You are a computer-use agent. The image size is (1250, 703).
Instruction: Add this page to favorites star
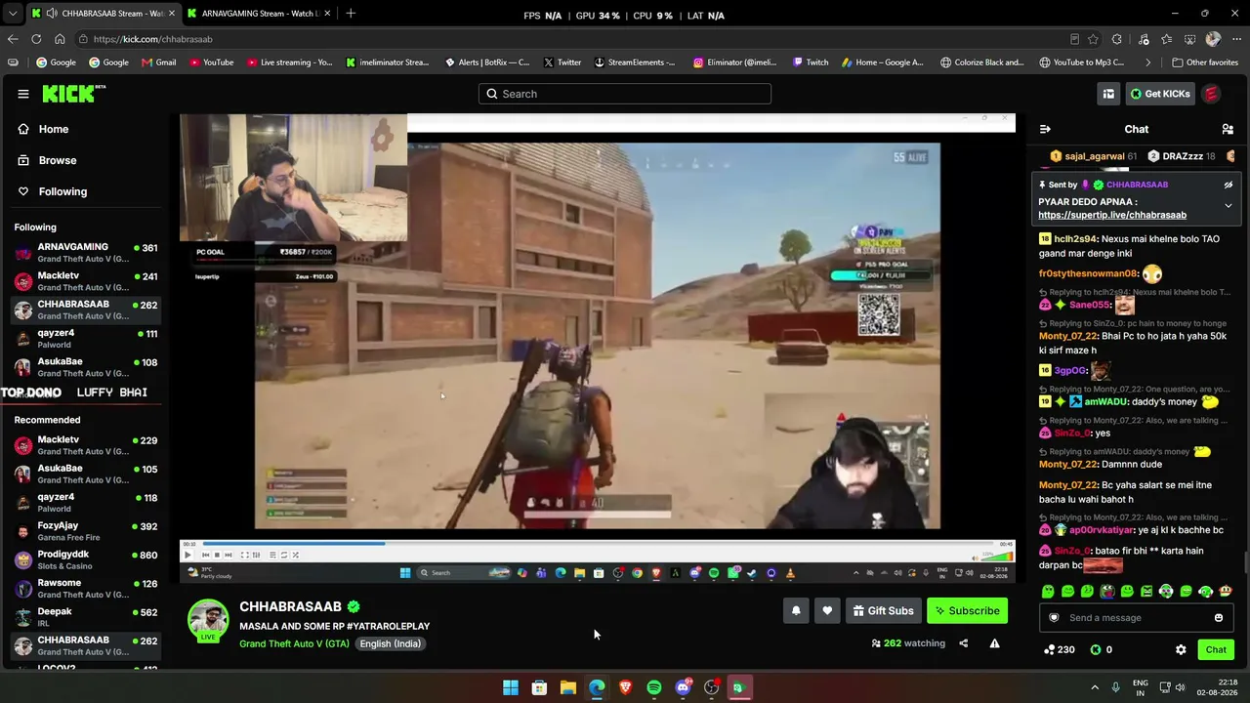coord(1094,39)
